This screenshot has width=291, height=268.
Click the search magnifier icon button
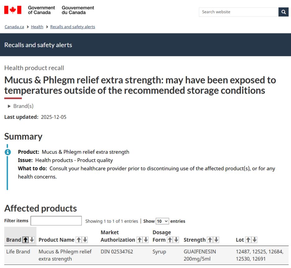coord(284,12)
